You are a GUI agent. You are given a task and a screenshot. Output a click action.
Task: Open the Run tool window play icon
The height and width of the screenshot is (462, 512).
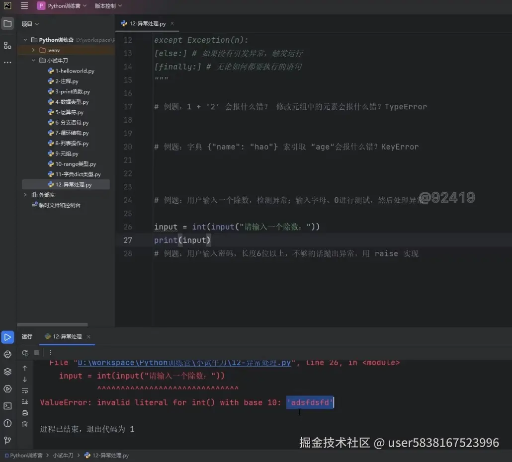click(7, 337)
